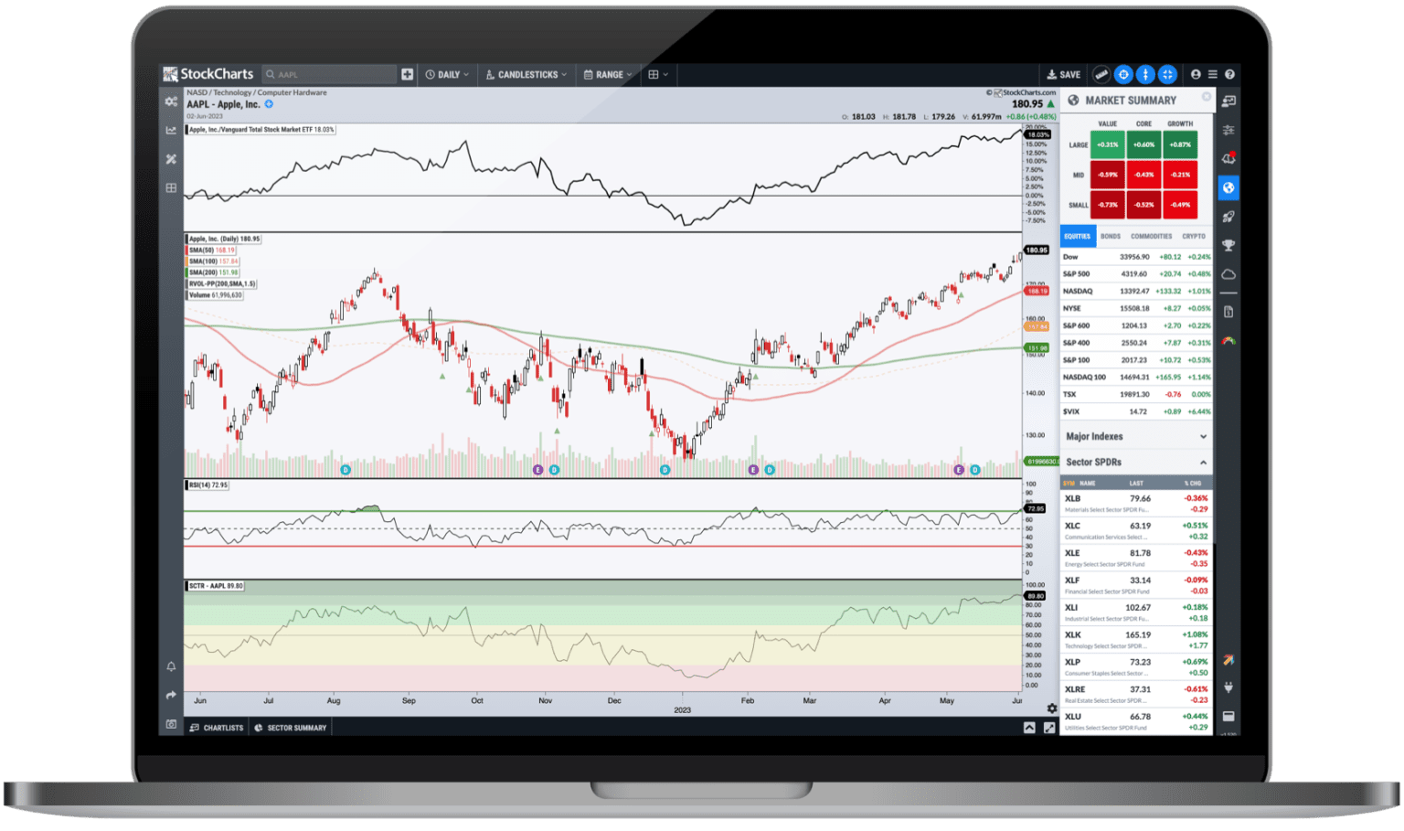Screen dimensions: 1404x831
Task: Toggle the inspect crosshair tool
Action: click(x=1122, y=74)
